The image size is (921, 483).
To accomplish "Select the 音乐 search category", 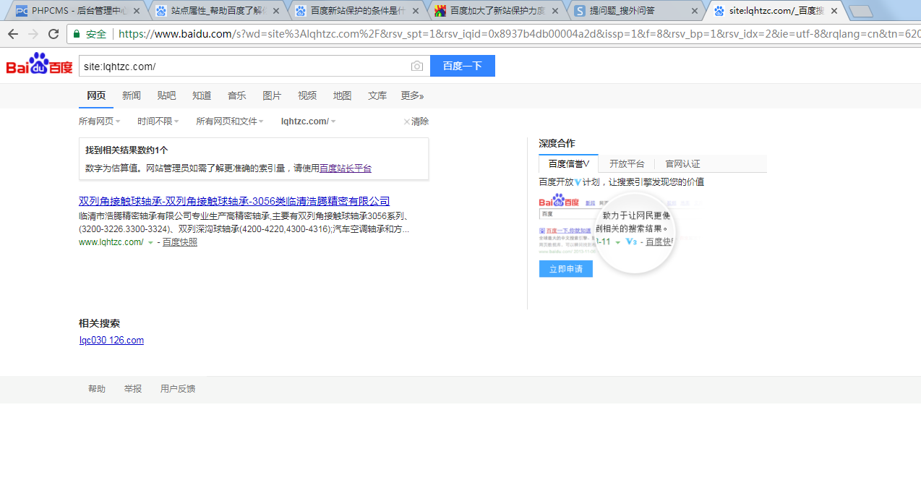I will pyautogui.click(x=236, y=95).
